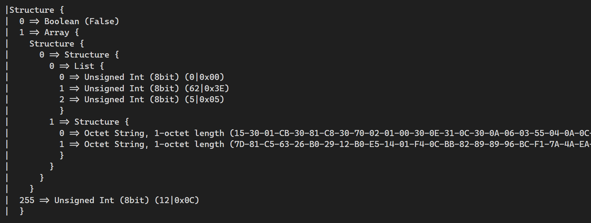Select the "0 => Structure {" line
591x223 pixels.
(79, 55)
